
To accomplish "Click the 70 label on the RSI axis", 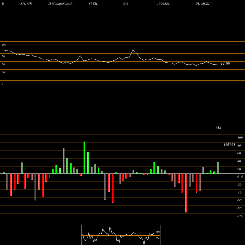I will [3, 56].
